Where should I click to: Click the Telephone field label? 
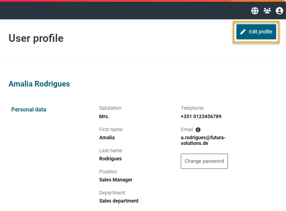[x=192, y=108]
